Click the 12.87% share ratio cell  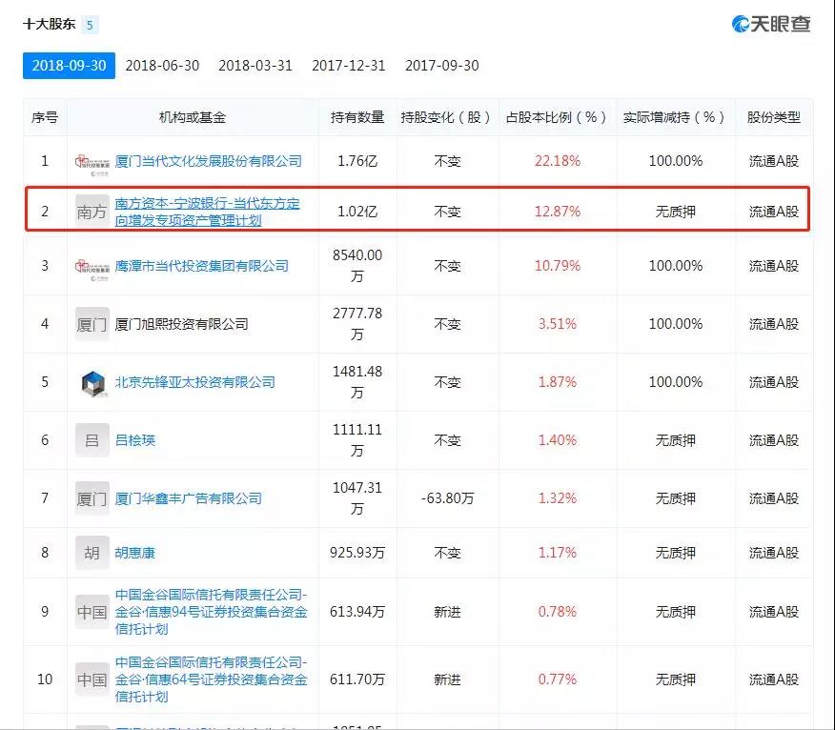tap(557, 212)
